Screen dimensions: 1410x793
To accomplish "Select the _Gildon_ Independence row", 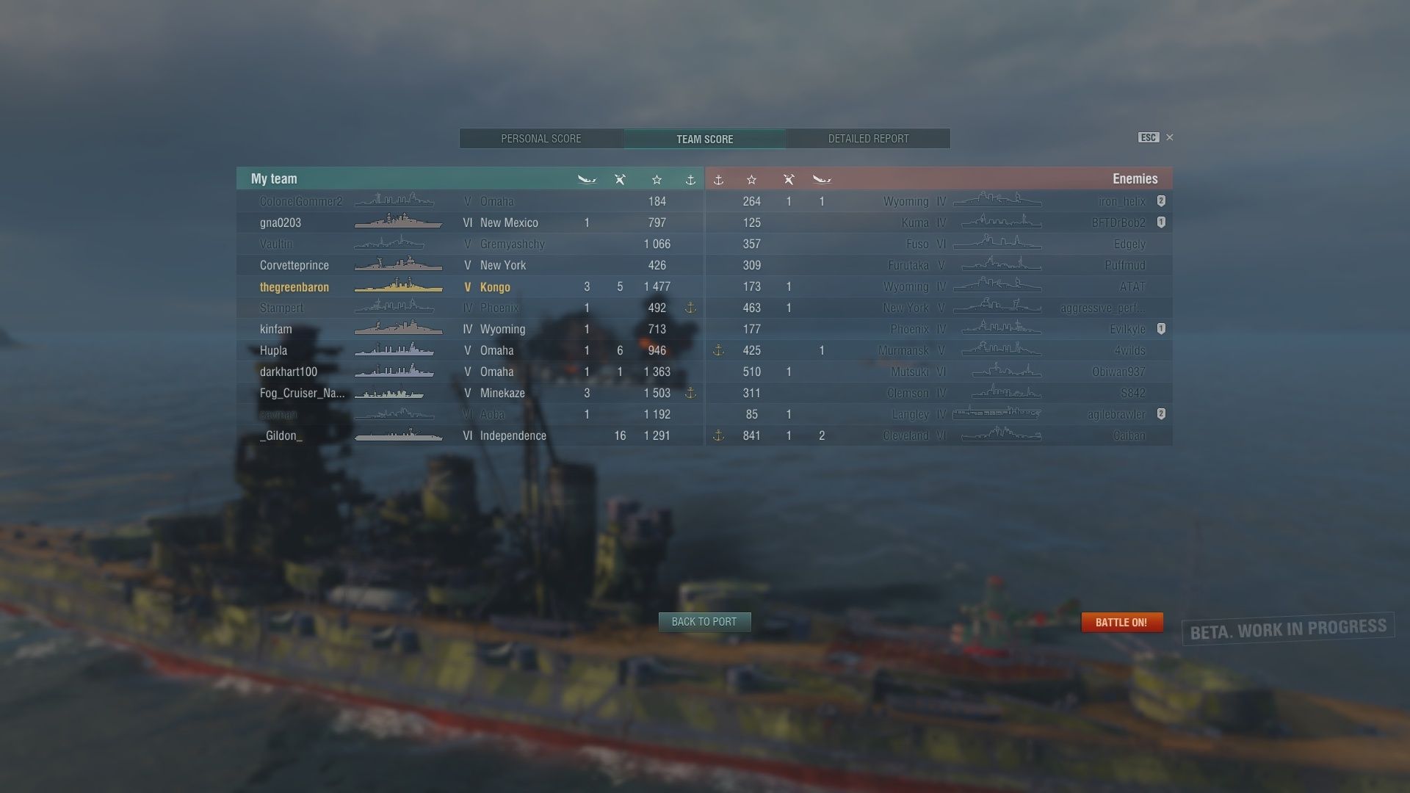I will [x=470, y=435].
